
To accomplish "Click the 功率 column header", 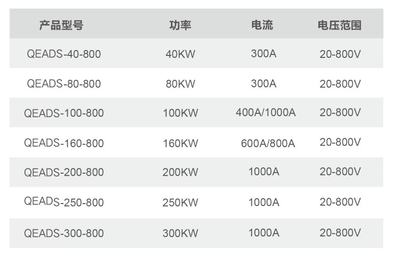I will point(180,26).
